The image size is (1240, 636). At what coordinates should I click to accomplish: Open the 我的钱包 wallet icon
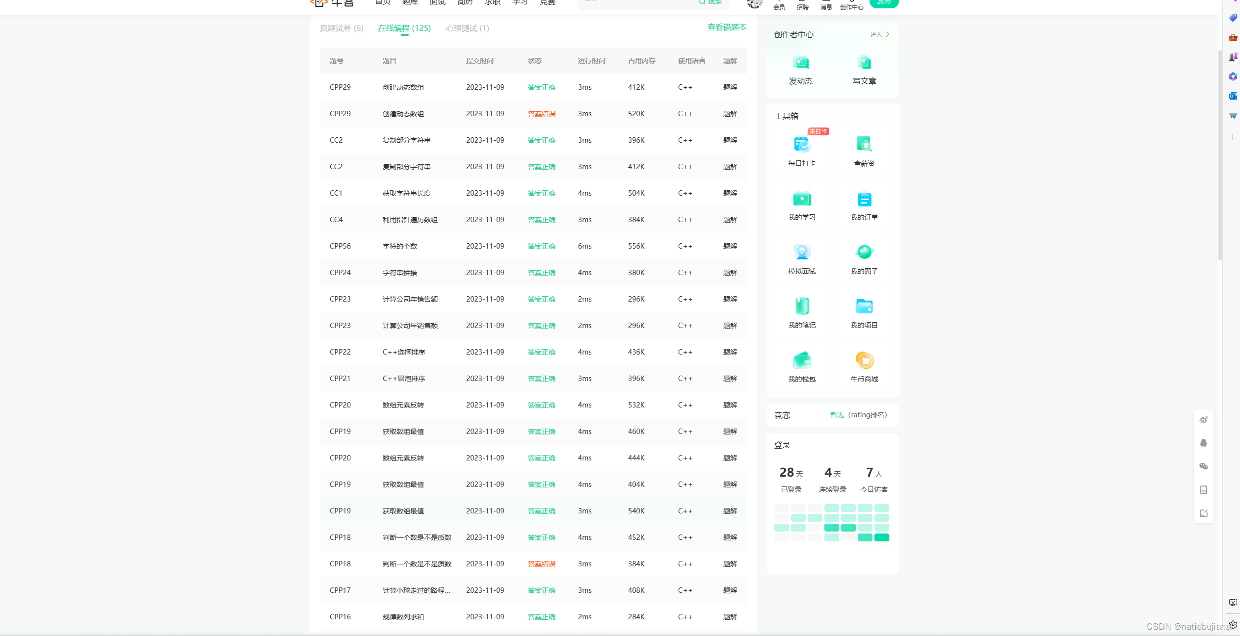coord(801,361)
